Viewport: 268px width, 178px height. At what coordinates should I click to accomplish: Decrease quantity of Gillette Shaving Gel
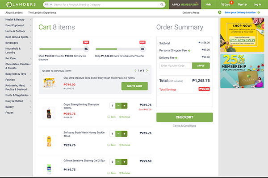point(118,162)
